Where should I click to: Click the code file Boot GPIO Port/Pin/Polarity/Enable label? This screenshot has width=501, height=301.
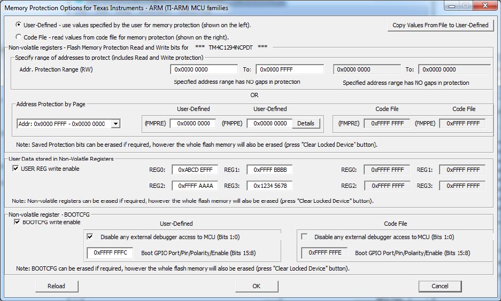pos(412,253)
